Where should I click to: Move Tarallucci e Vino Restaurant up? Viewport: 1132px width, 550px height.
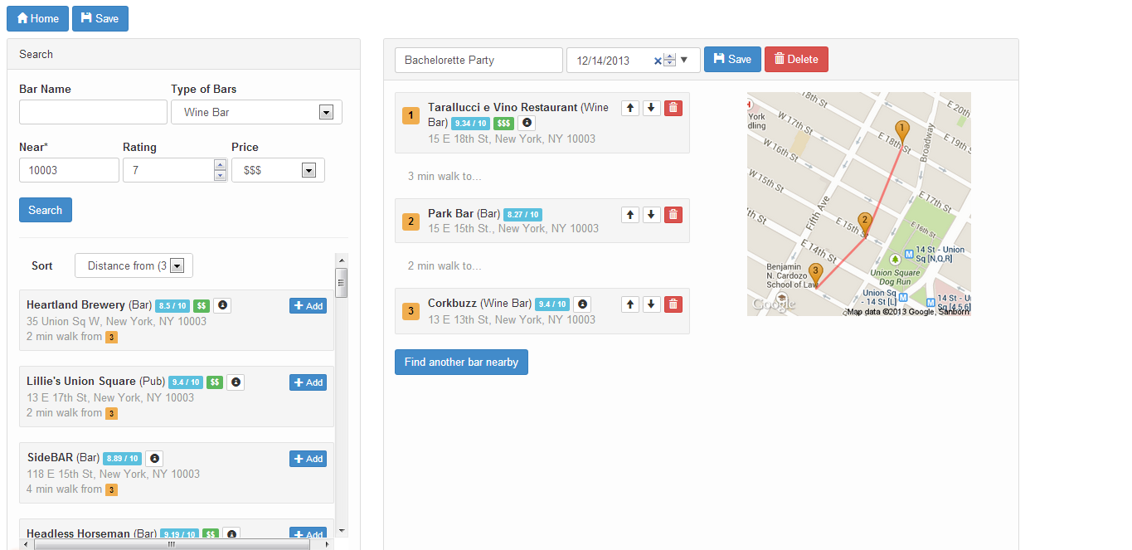630,108
